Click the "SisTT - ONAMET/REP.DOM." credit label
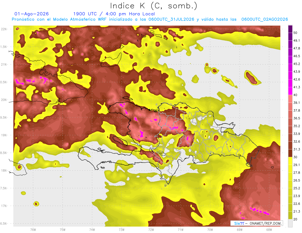Screen dimensions: 302x233 click(x=256, y=223)
